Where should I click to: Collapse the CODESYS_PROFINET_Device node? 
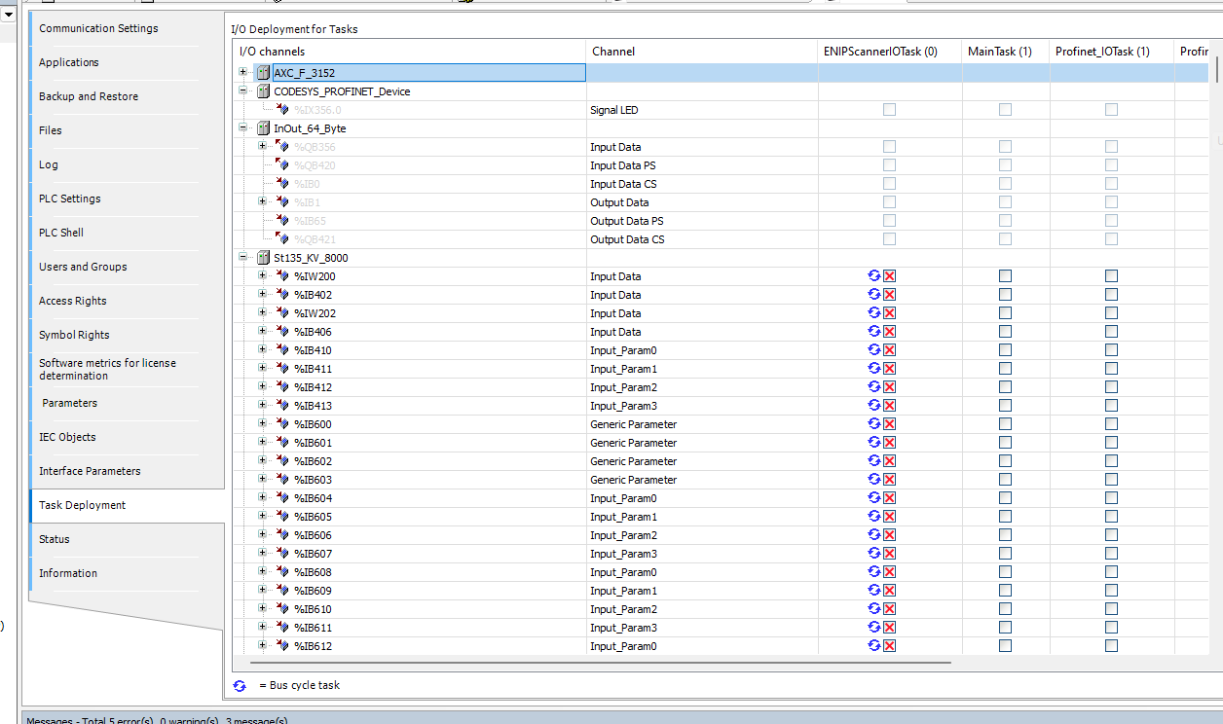pyautogui.click(x=242, y=90)
